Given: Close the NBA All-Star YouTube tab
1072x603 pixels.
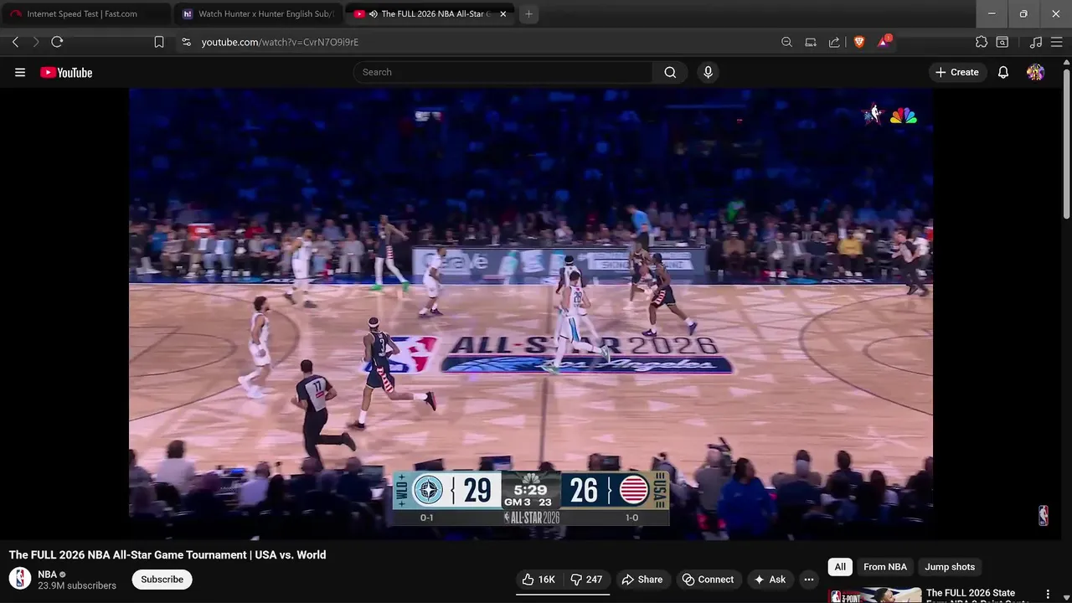Looking at the screenshot, I should pos(503,13).
